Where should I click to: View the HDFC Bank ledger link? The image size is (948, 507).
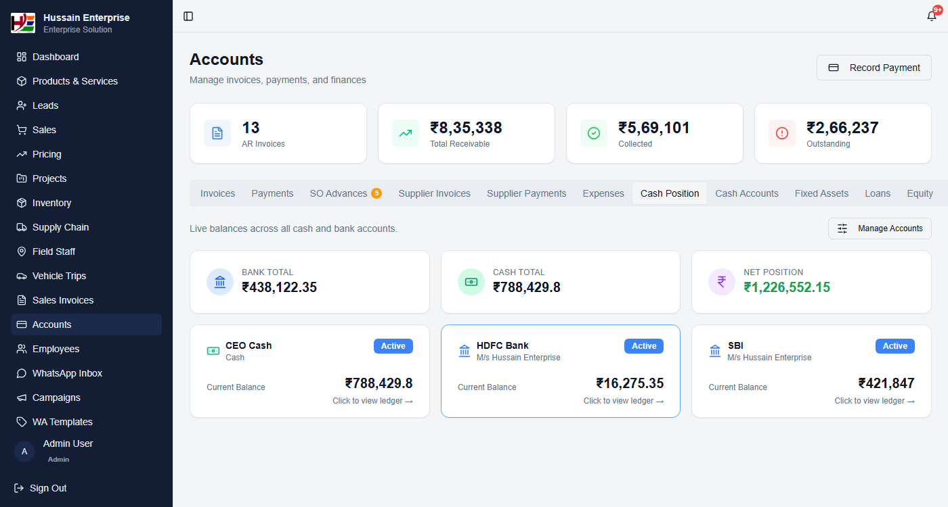[x=624, y=401]
